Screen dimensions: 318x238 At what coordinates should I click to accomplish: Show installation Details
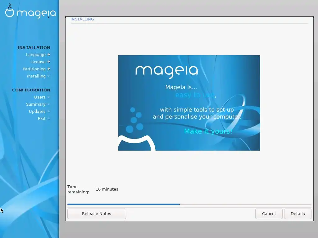pos(298,214)
